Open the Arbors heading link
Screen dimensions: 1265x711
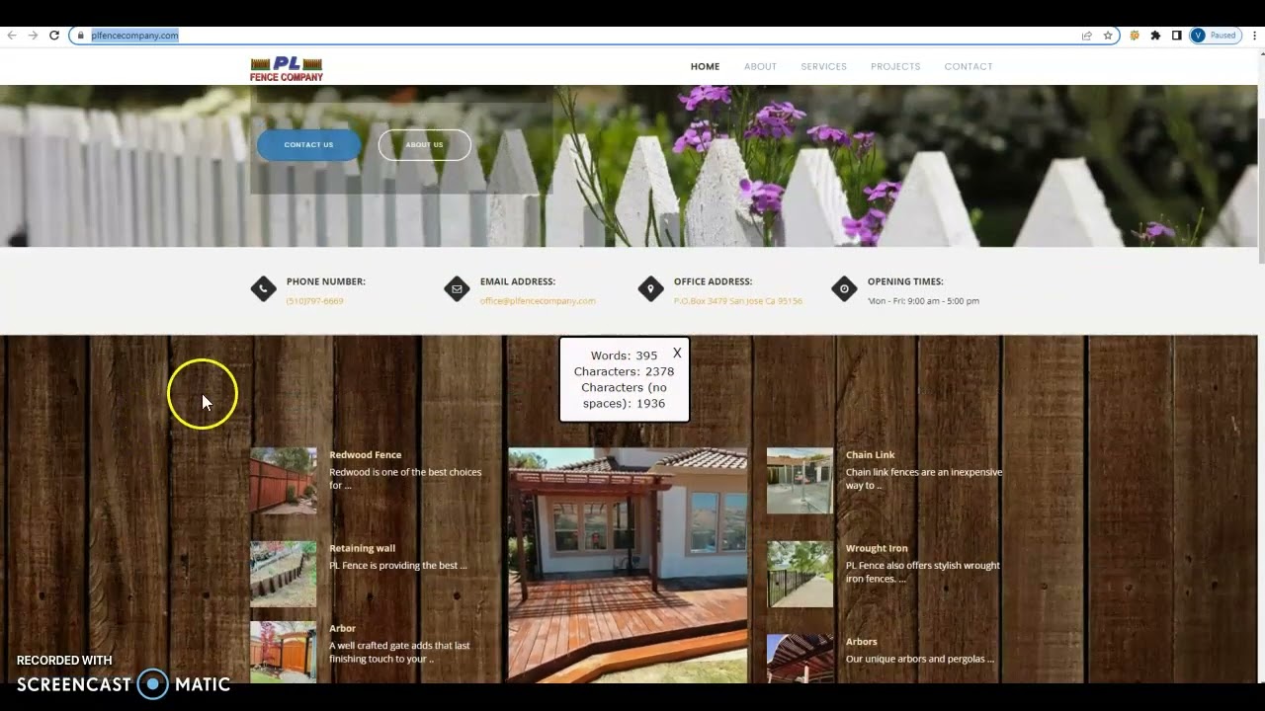tap(861, 642)
